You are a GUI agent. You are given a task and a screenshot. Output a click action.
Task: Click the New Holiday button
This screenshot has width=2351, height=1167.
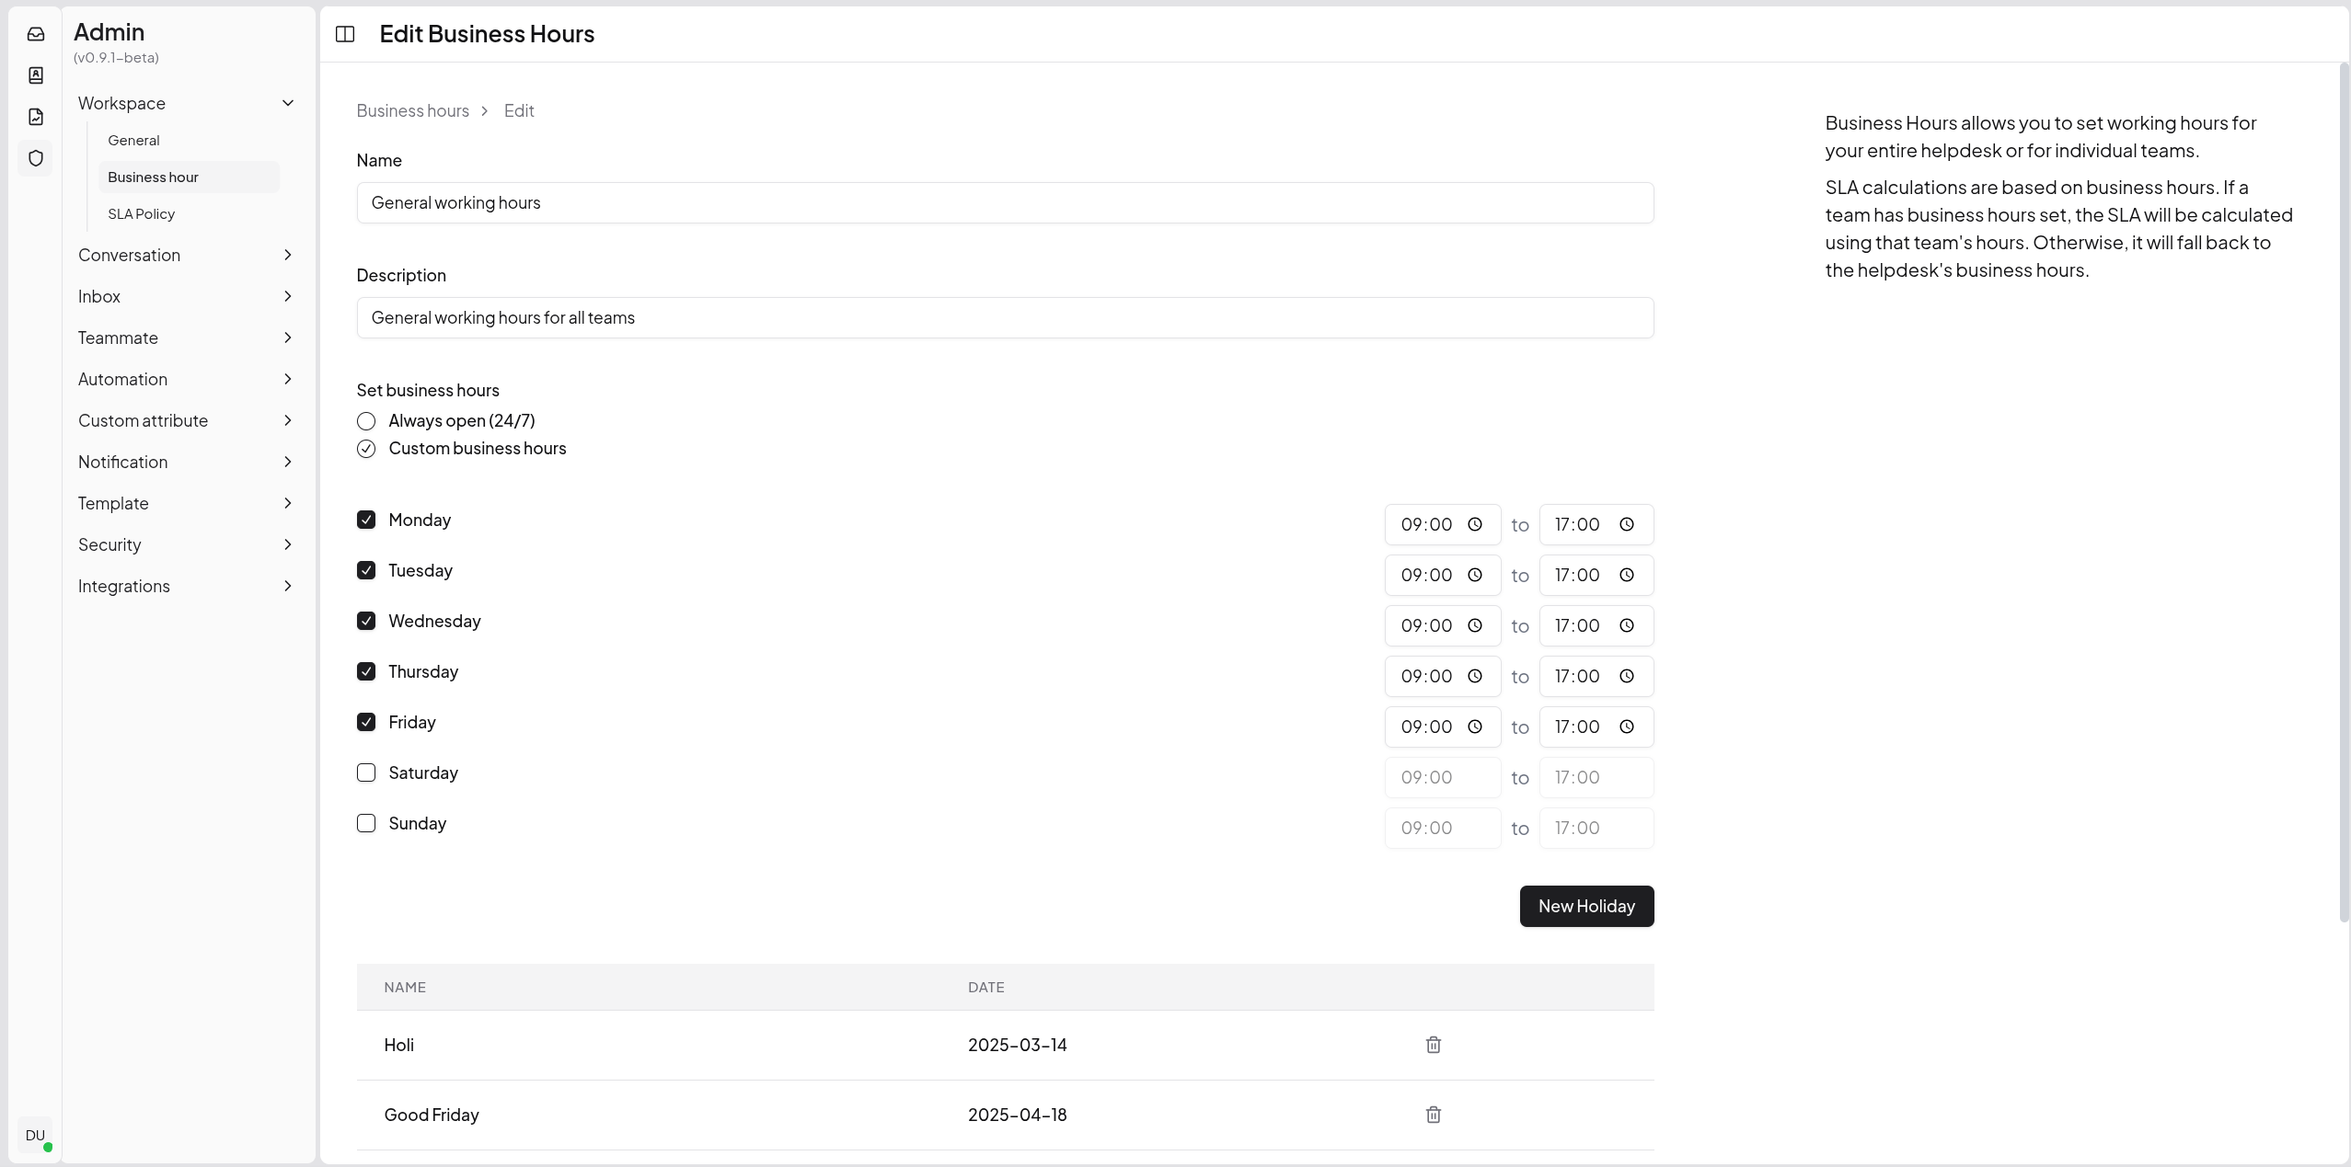coord(1585,906)
